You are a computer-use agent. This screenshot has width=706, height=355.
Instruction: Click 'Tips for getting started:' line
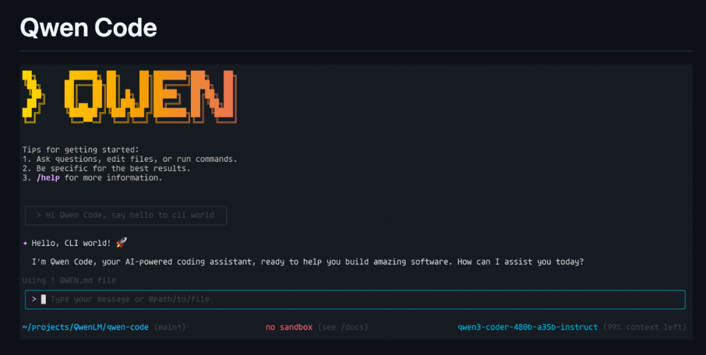[x=80, y=149]
